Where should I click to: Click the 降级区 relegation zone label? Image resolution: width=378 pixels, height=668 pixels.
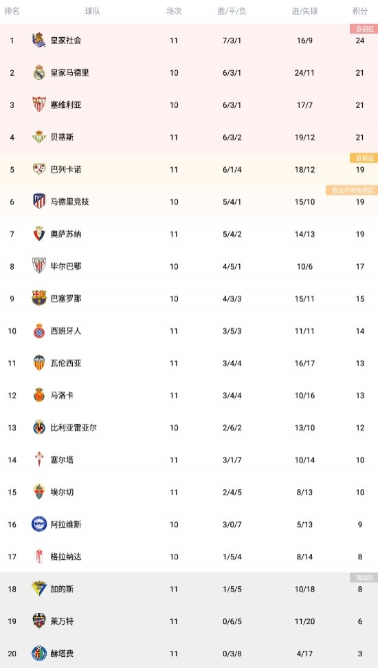(364, 577)
